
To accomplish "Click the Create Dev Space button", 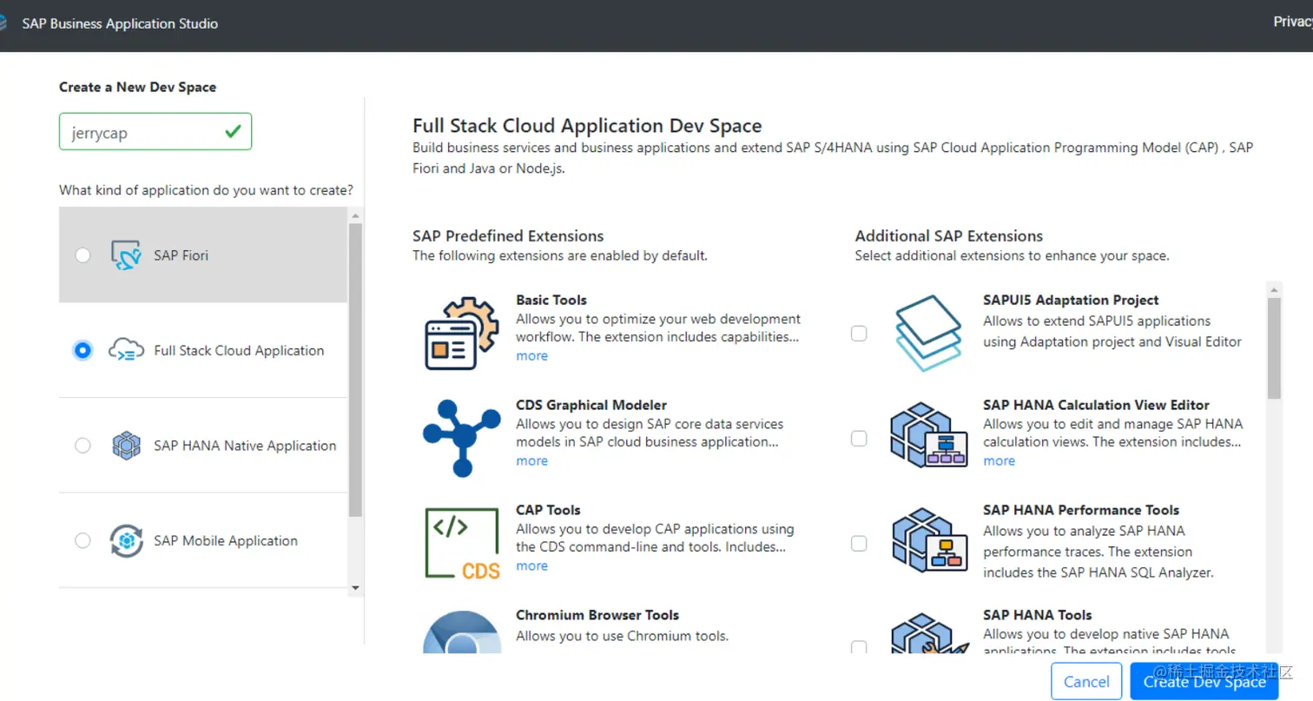I will coord(1204,682).
